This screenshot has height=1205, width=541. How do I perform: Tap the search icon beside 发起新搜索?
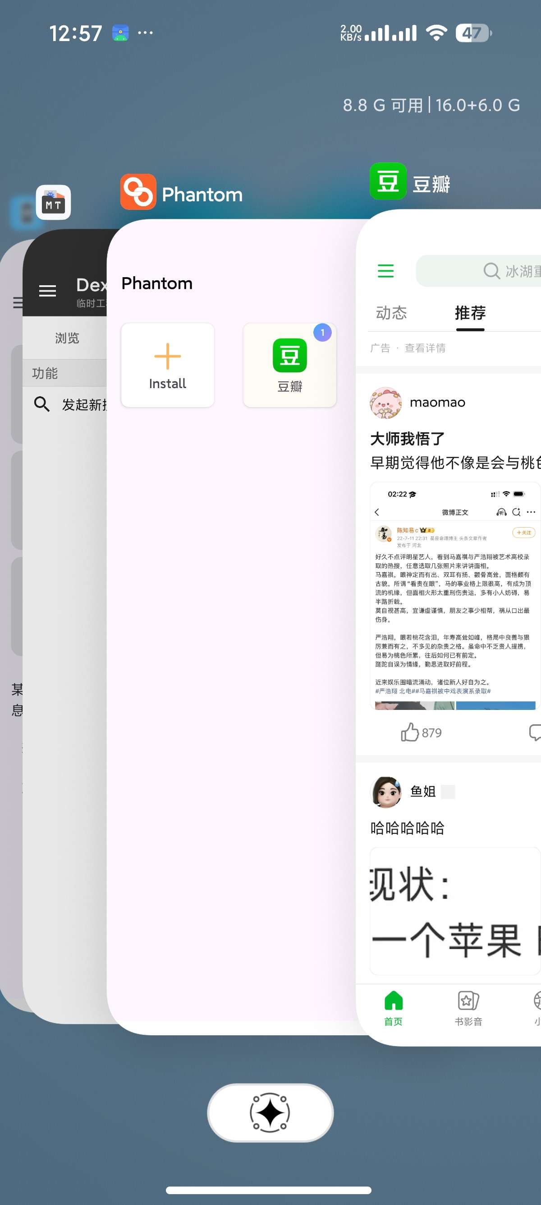point(42,403)
